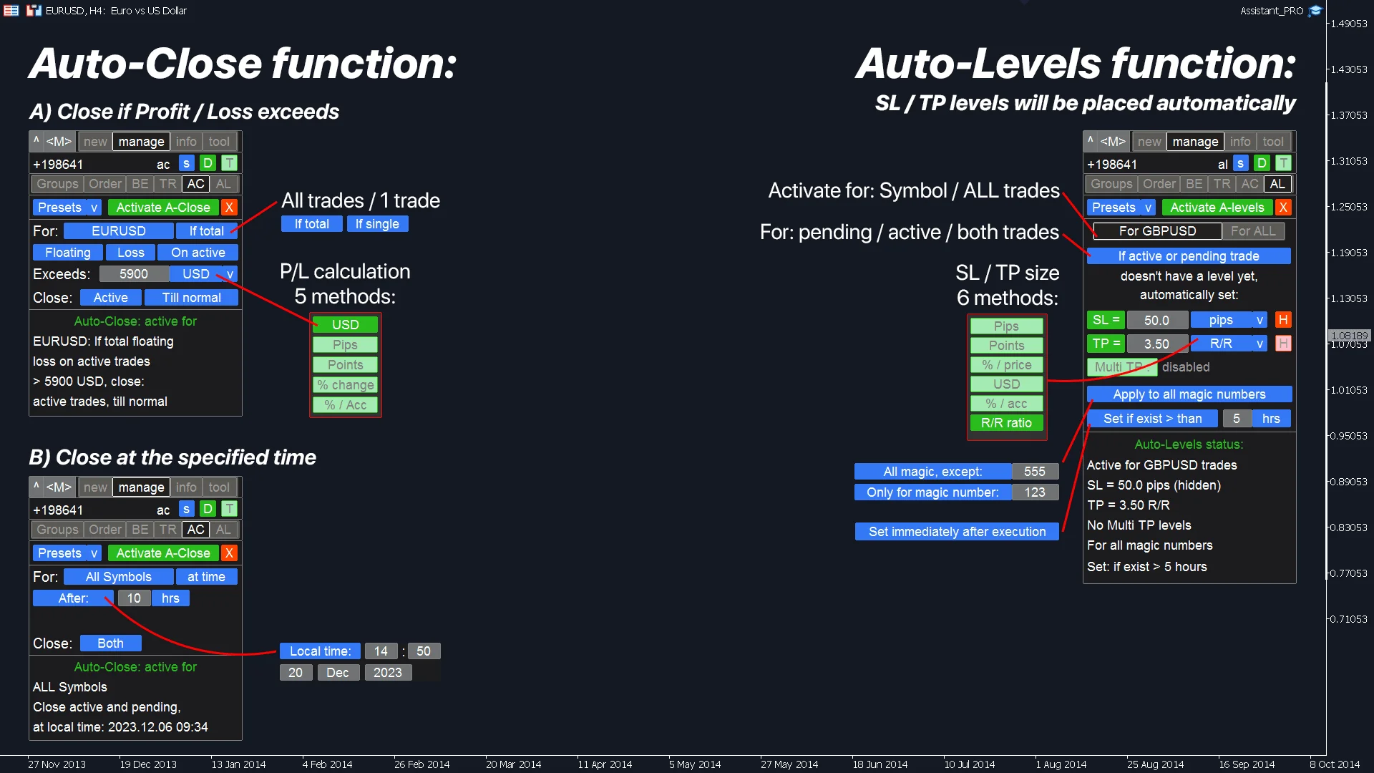
Task: Click 'Apply to all magic numbers' button
Action: [1189, 394]
